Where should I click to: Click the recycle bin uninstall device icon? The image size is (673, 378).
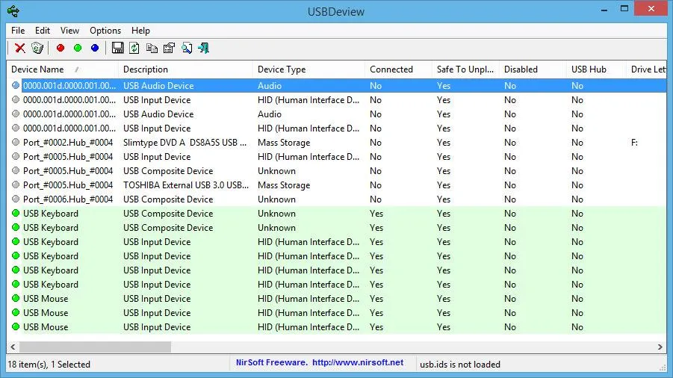pyautogui.click(x=37, y=48)
